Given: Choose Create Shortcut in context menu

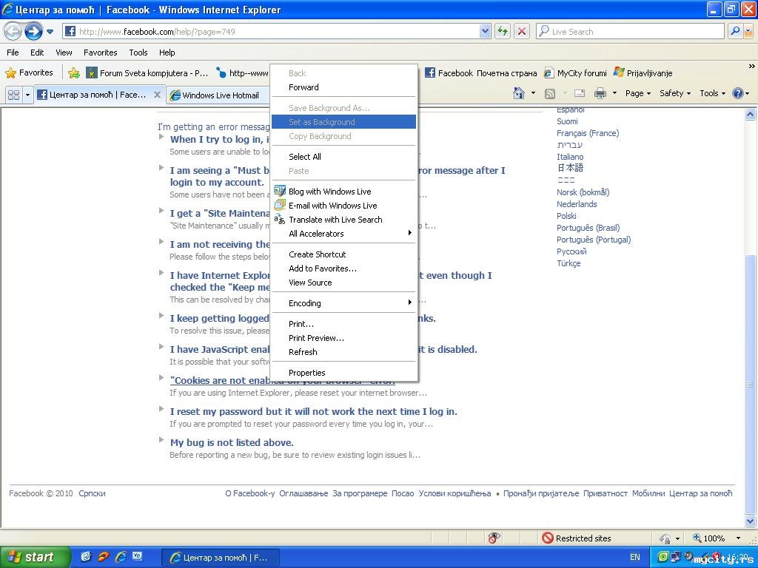Looking at the screenshot, I should click(343, 254).
